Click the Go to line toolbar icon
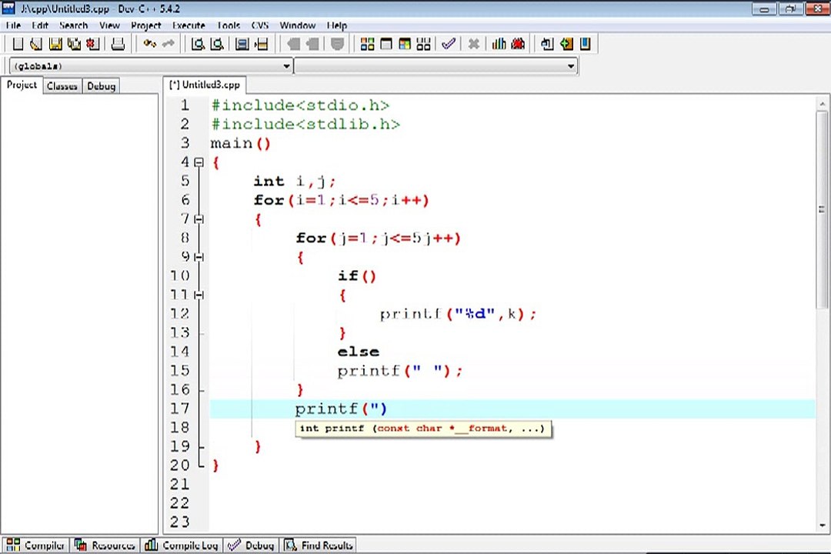 [262, 44]
